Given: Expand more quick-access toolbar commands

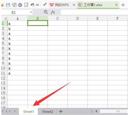Looking at the screenshot, I should coord(37,5).
